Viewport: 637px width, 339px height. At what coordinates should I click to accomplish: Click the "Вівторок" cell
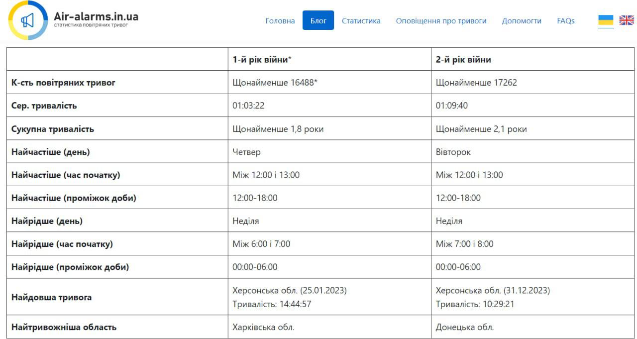coord(453,152)
